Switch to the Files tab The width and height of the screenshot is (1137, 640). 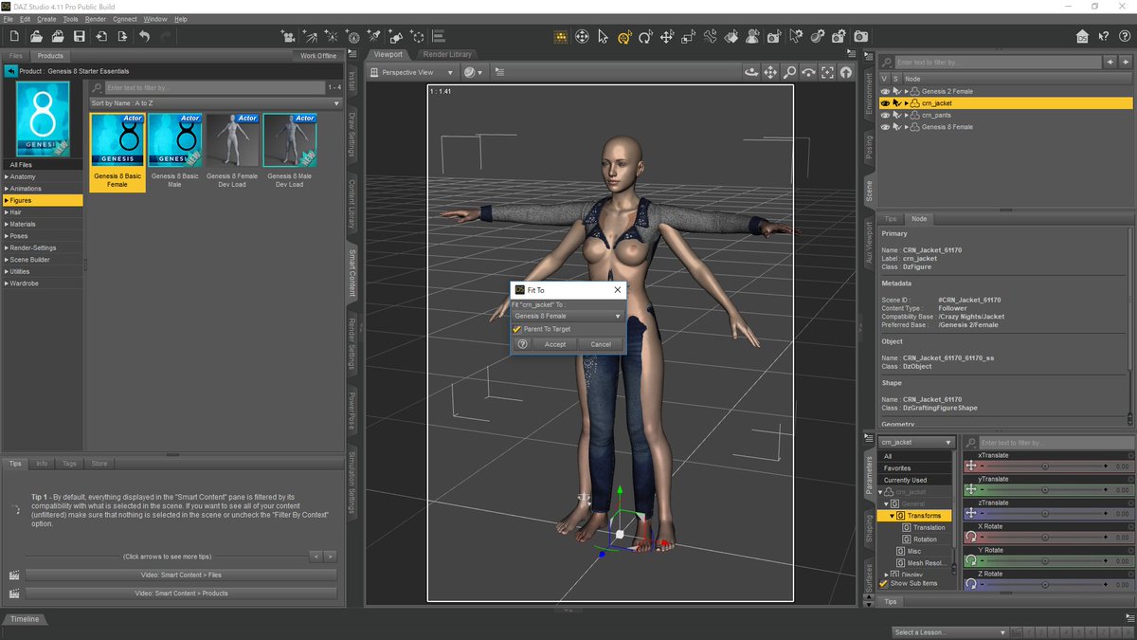click(16, 56)
